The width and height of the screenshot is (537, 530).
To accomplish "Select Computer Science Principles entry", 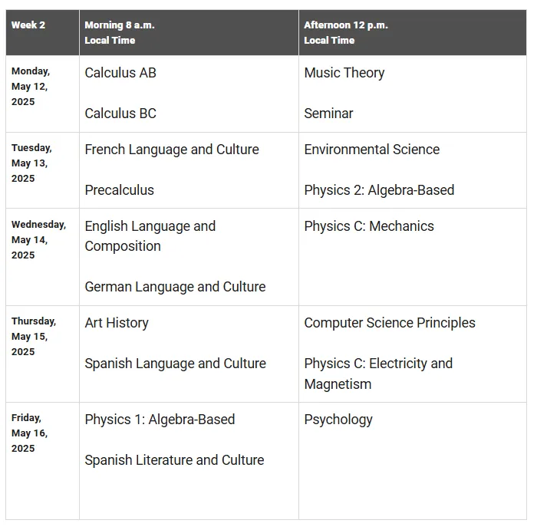I will coord(390,323).
